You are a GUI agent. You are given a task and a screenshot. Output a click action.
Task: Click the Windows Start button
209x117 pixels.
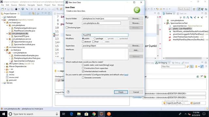(x=4, y=114)
